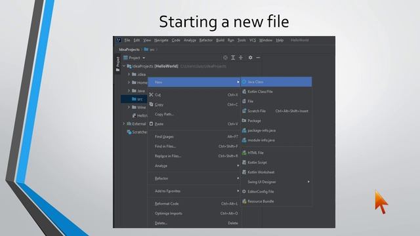The image size is (420, 236).
Task: Click the Resource Bundle icon
Action: (x=244, y=201)
